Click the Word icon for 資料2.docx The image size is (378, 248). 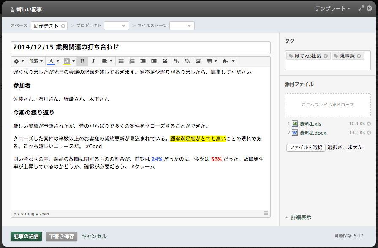[295, 133]
